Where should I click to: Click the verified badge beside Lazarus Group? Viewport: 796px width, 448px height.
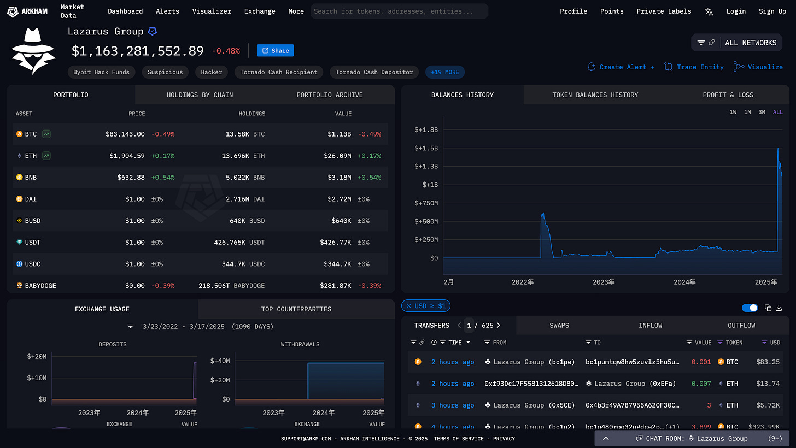pos(153,32)
